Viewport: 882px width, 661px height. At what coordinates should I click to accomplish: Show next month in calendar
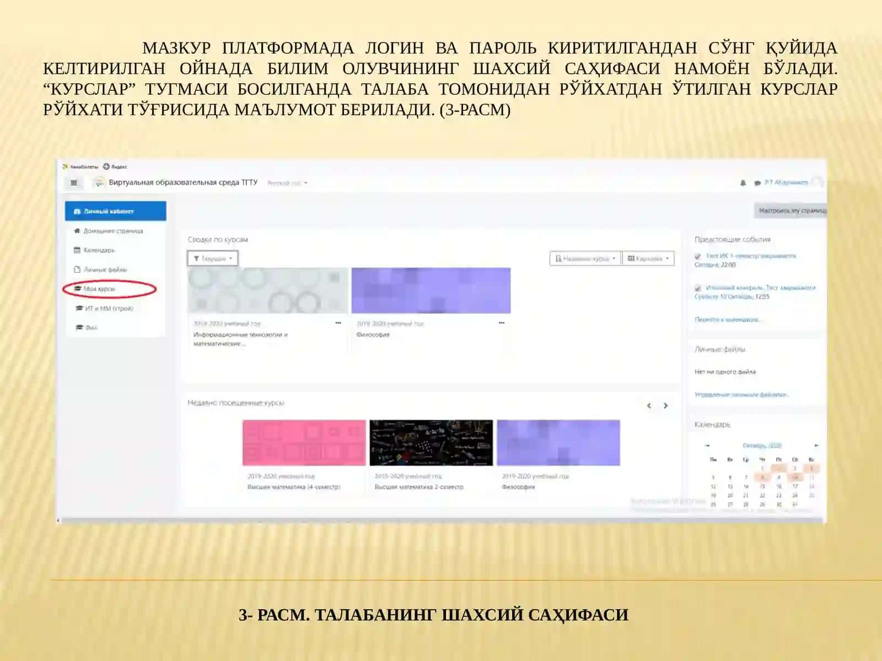(816, 445)
